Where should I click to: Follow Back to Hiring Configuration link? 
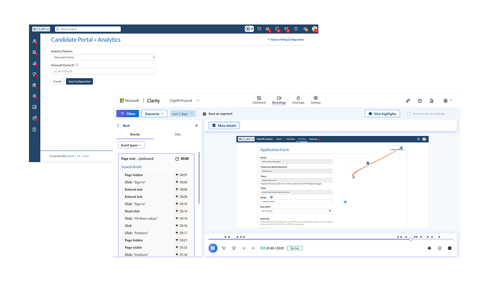pos(286,39)
